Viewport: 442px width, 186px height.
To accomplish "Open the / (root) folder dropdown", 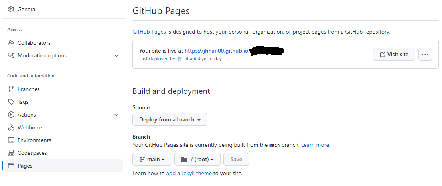I will 197,160.
